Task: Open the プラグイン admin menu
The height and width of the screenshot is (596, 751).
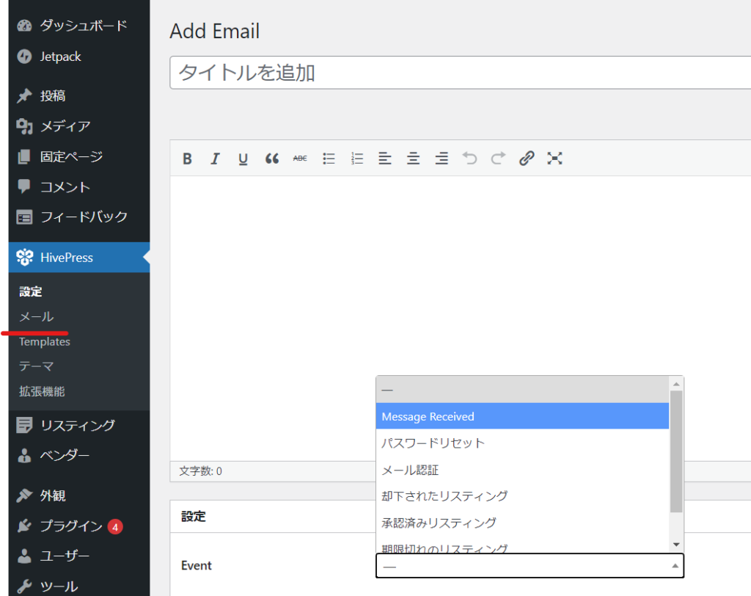Action: (70, 526)
